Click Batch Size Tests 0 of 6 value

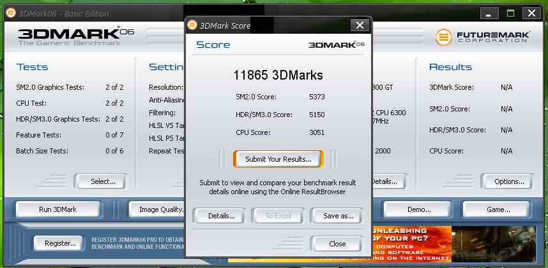tap(114, 152)
